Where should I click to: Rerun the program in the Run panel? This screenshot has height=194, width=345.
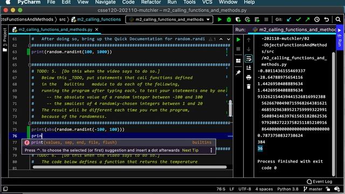point(238,39)
